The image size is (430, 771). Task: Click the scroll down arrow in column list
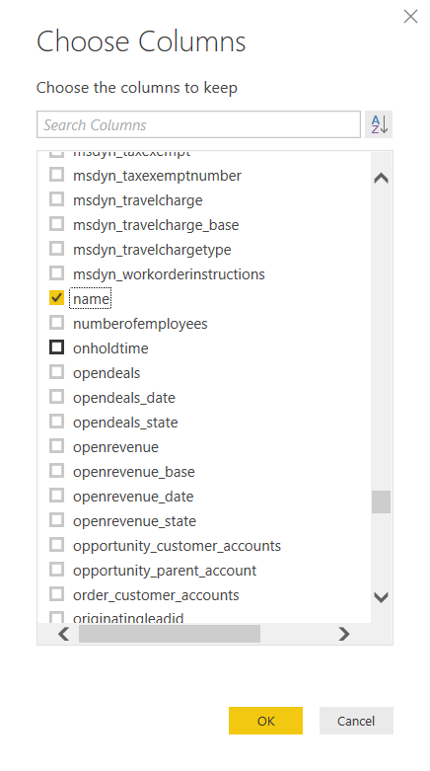pos(381,597)
